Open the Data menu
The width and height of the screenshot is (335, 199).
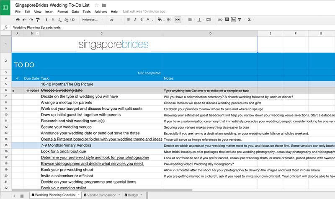[x=75, y=12]
